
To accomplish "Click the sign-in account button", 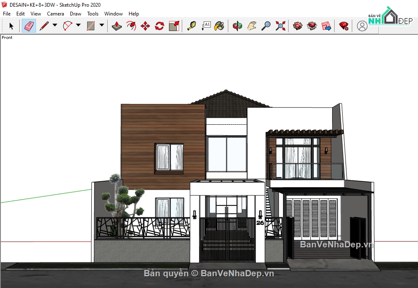I will pos(362,26).
